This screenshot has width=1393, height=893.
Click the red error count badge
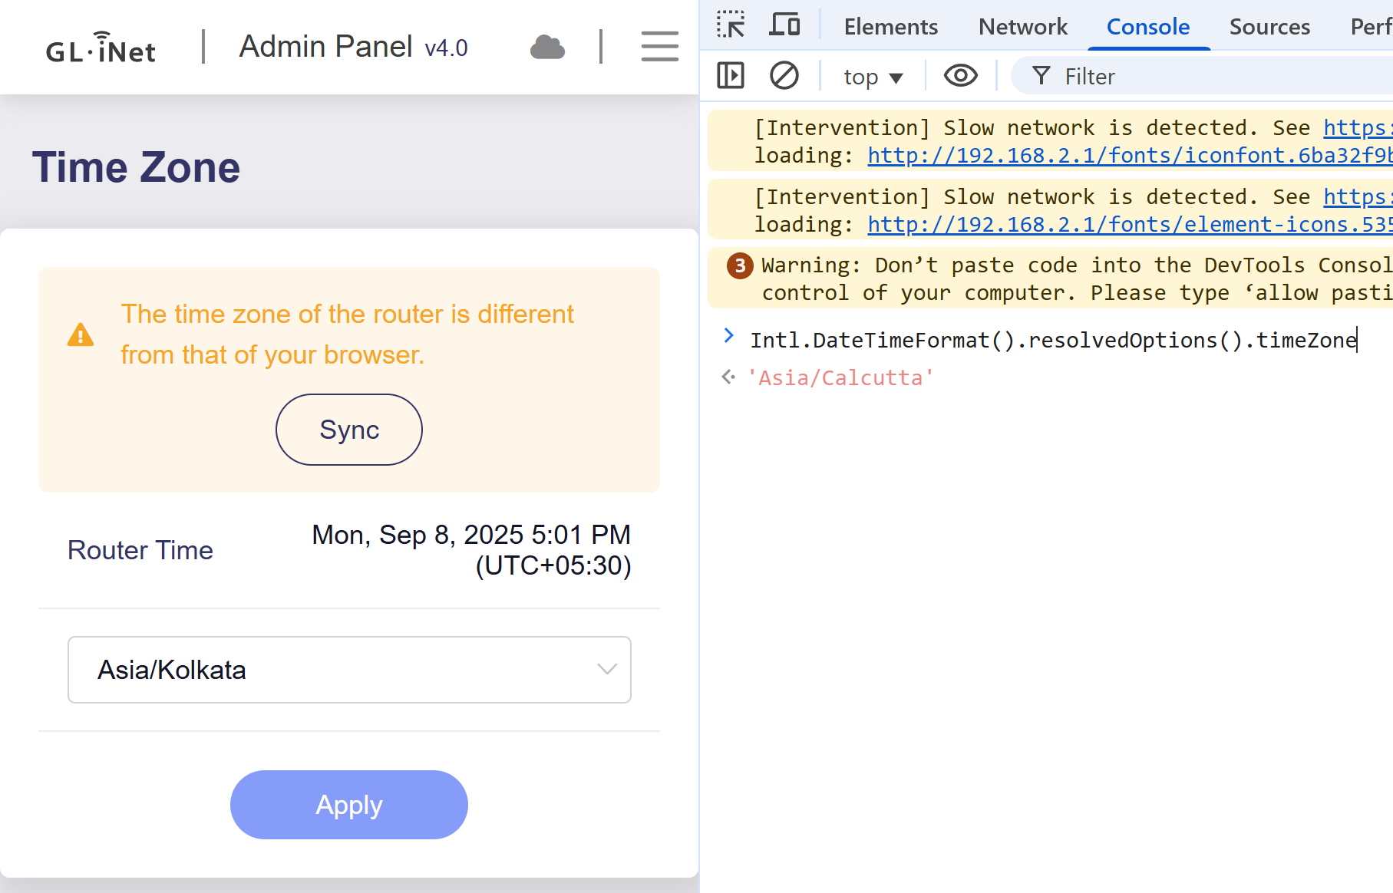(x=740, y=265)
